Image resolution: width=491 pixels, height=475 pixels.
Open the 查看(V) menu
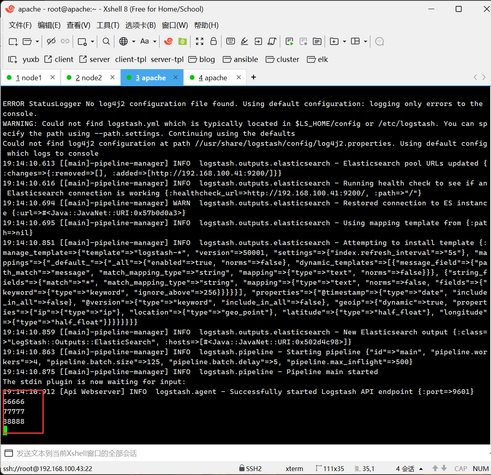pyautogui.click(x=79, y=25)
